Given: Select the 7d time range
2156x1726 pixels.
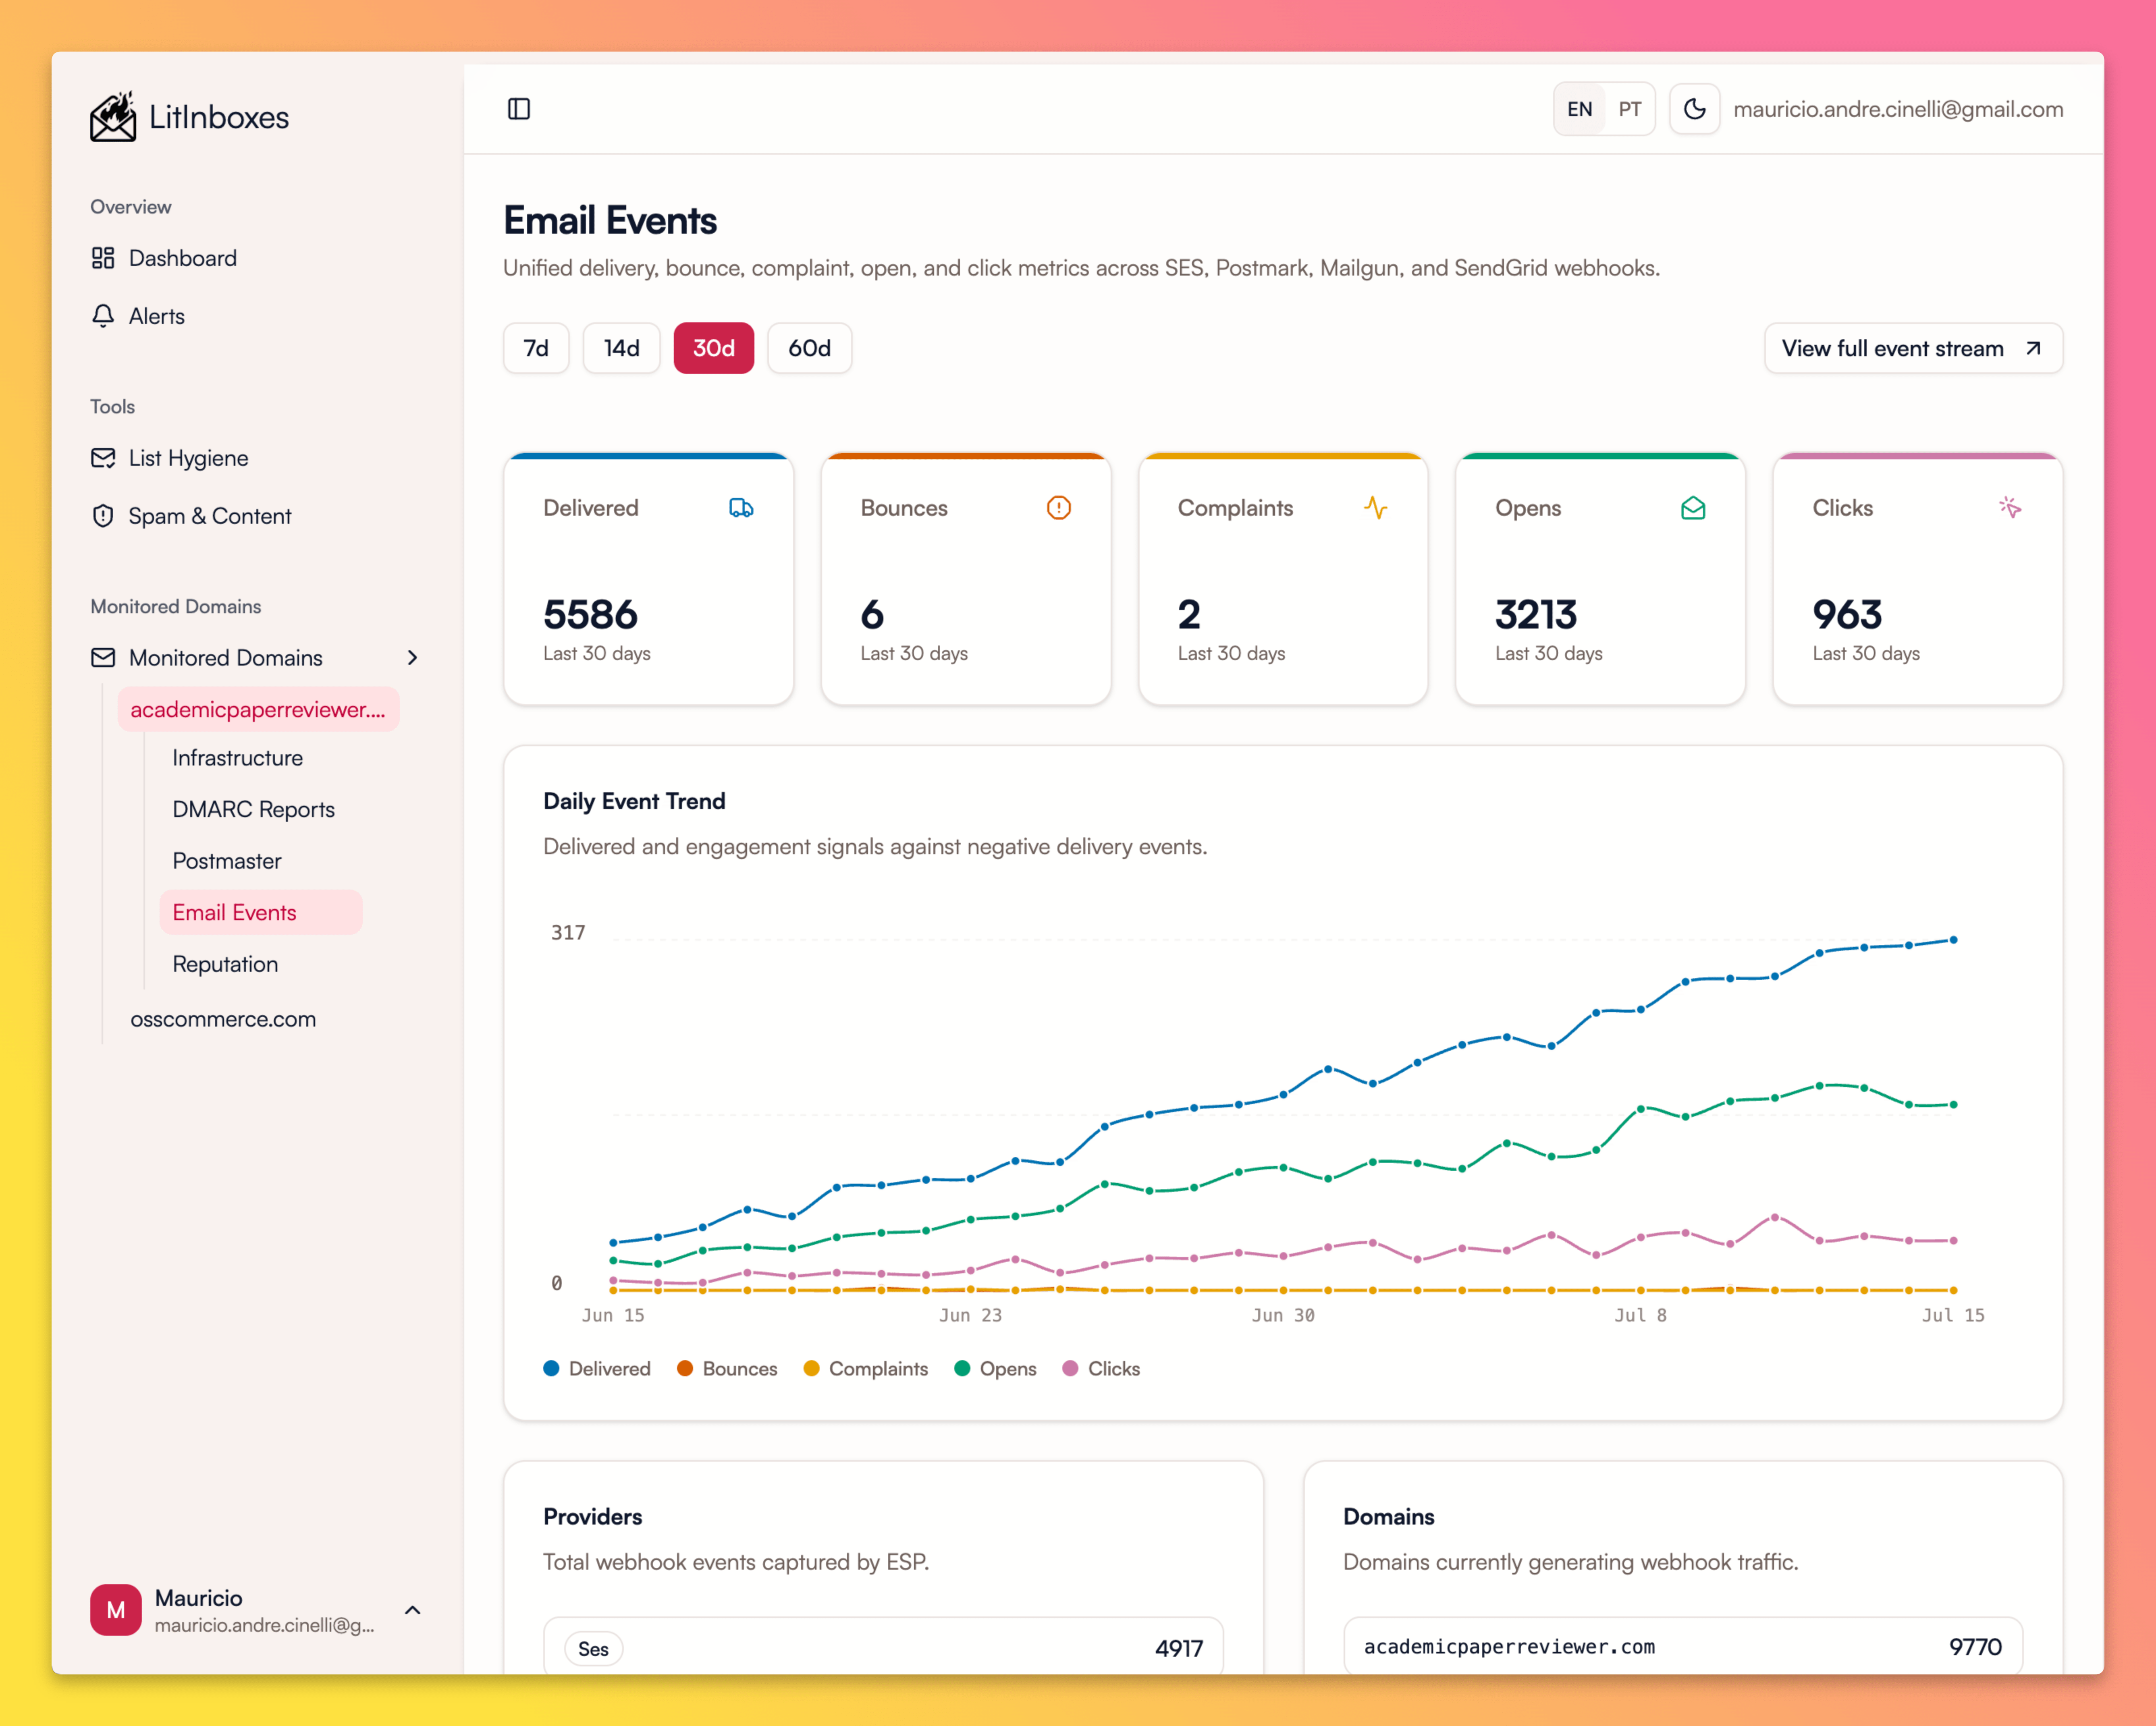Looking at the screenshot, I should [536, 348].
